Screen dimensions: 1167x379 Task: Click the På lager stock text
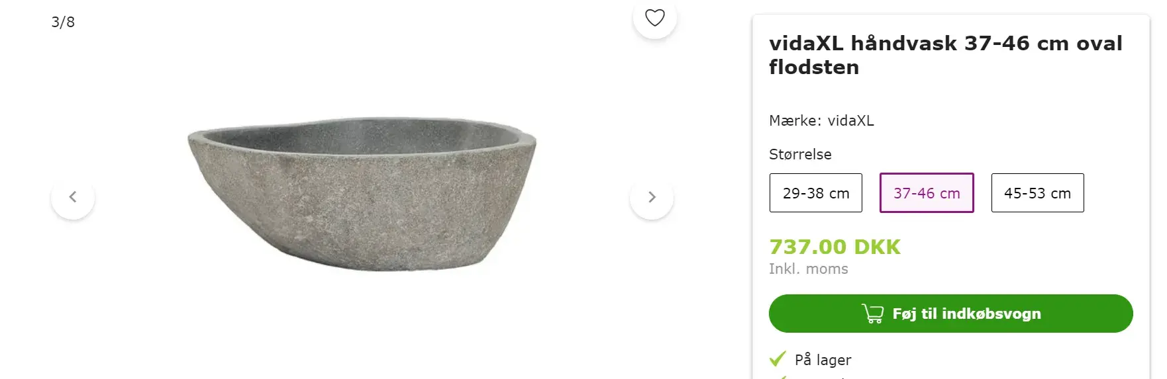click(823, 360)
